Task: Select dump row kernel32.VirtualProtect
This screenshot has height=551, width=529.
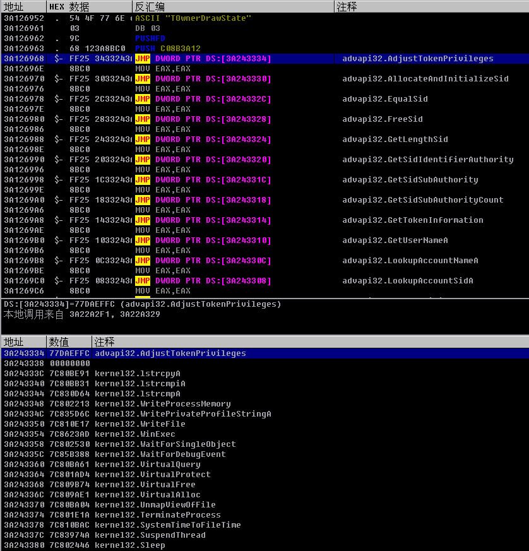Action: [x=265, y=475]
